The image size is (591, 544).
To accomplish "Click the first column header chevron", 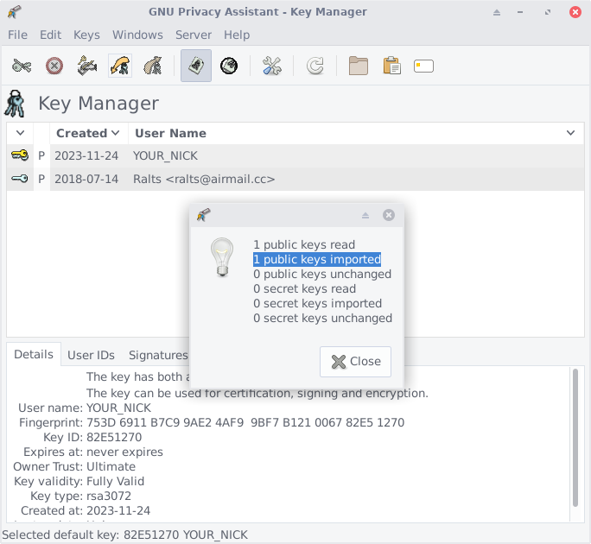I will (x=20, y=133).
